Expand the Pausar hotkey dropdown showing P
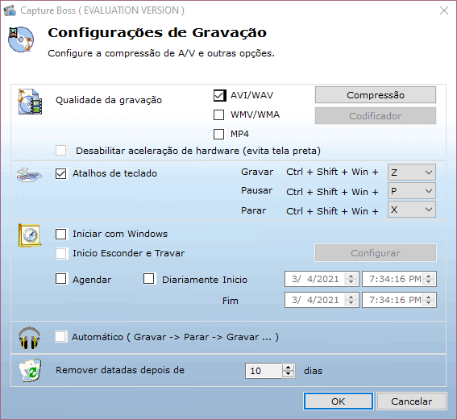The width and height of the screenshot is (457, 420). point(412,191)
